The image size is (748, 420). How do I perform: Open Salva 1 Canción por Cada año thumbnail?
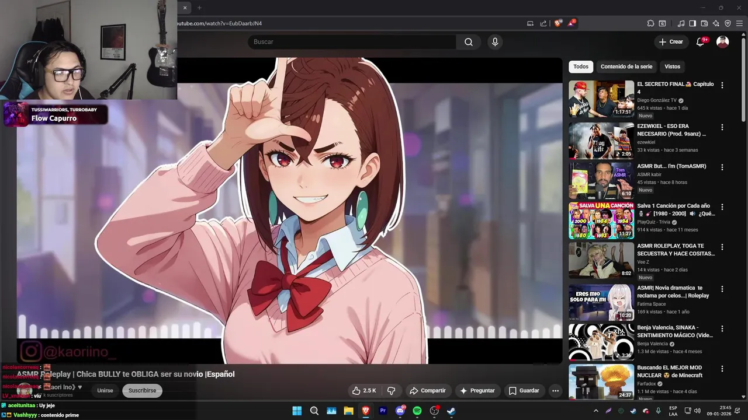click(x=601, y=220)
